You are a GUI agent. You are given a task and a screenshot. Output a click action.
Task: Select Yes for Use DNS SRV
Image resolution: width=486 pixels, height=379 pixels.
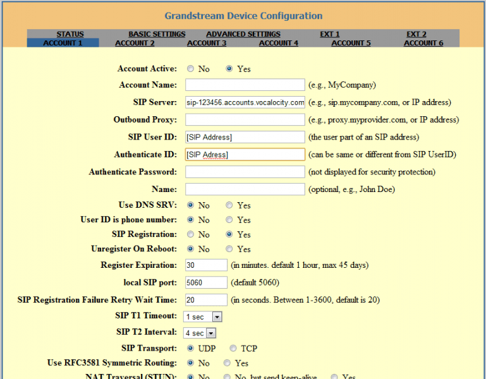click(x=229, y=205)
